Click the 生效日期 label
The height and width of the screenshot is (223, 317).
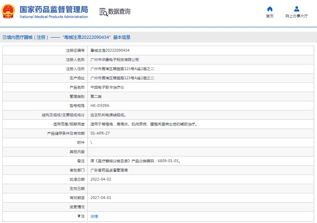click(77, 189)
